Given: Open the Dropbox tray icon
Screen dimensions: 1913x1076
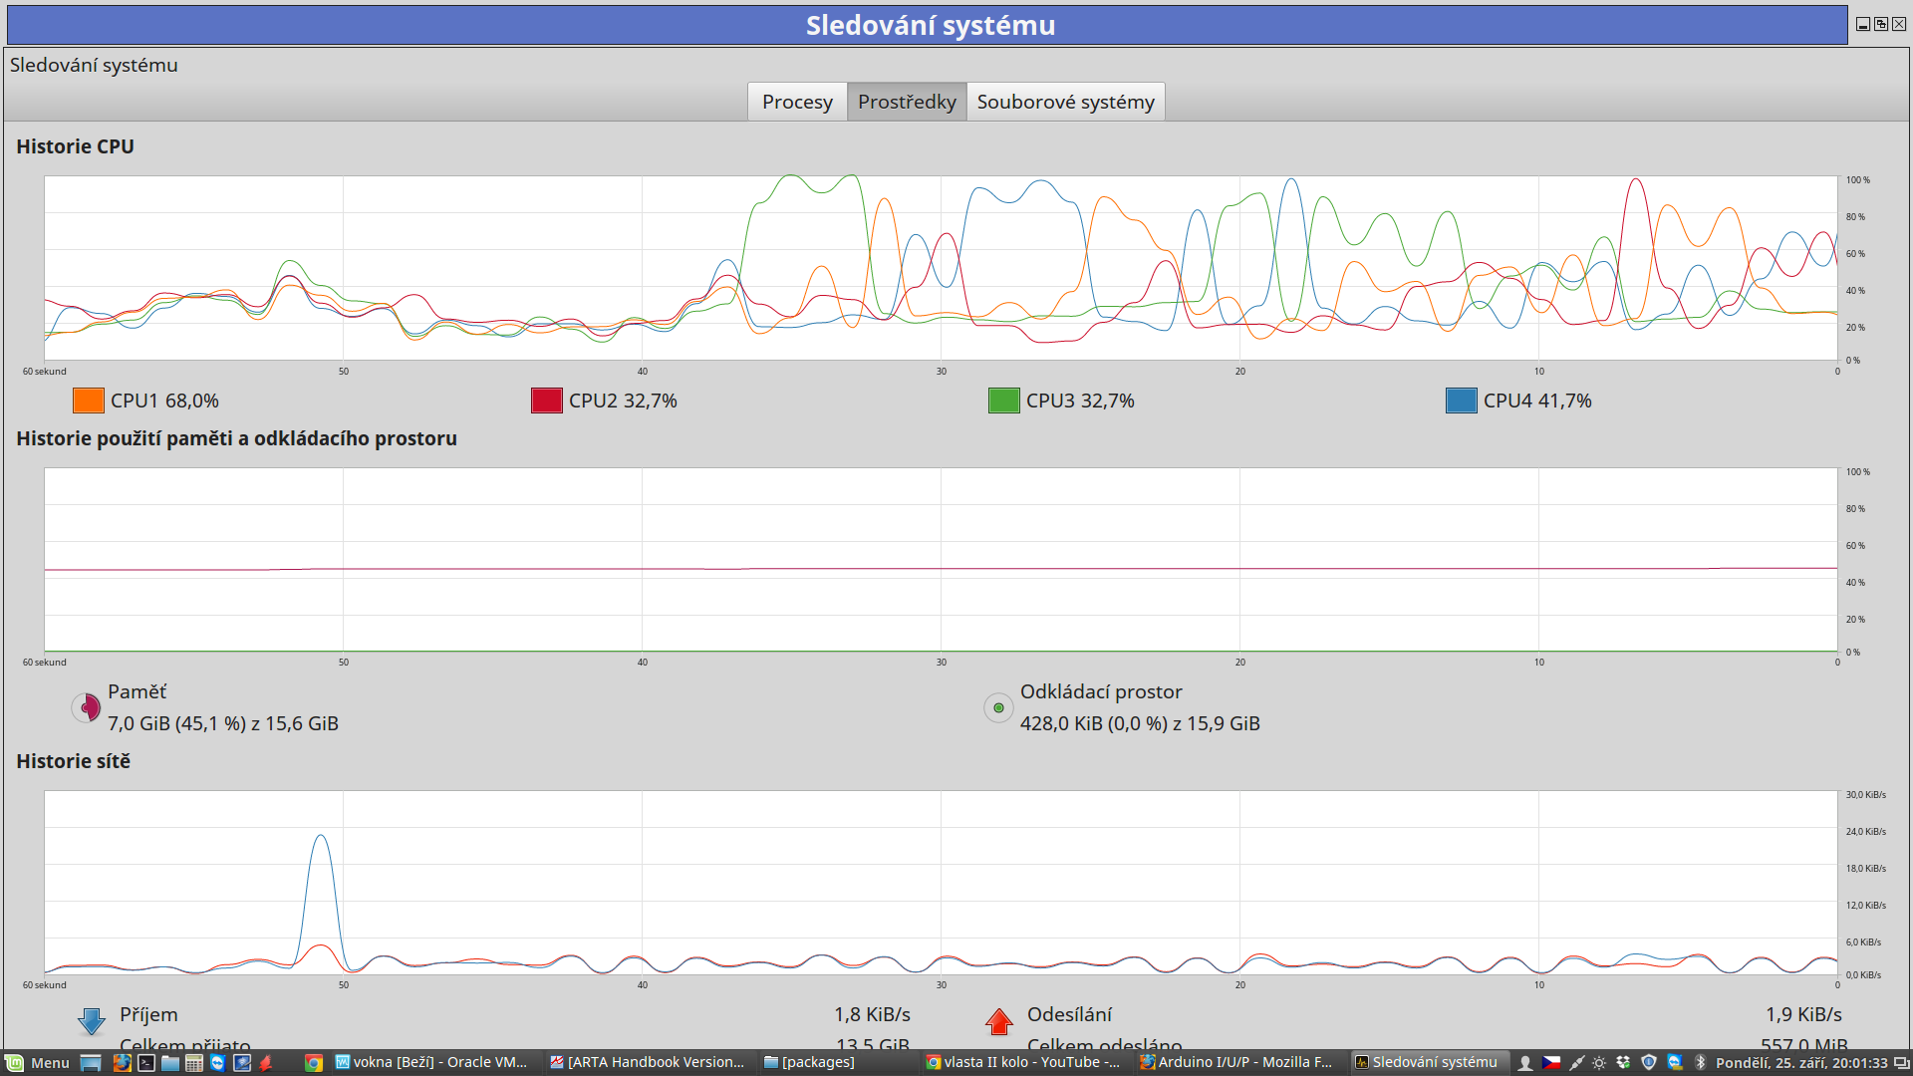Looking at the screenshot, I should click(x=1624, y=1062).
